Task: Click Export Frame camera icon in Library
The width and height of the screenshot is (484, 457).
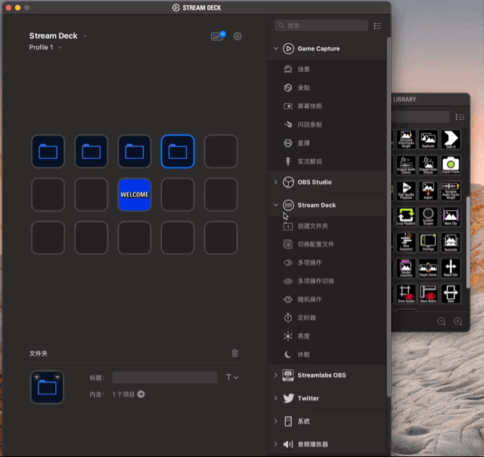Action: [x=451, y=165]
